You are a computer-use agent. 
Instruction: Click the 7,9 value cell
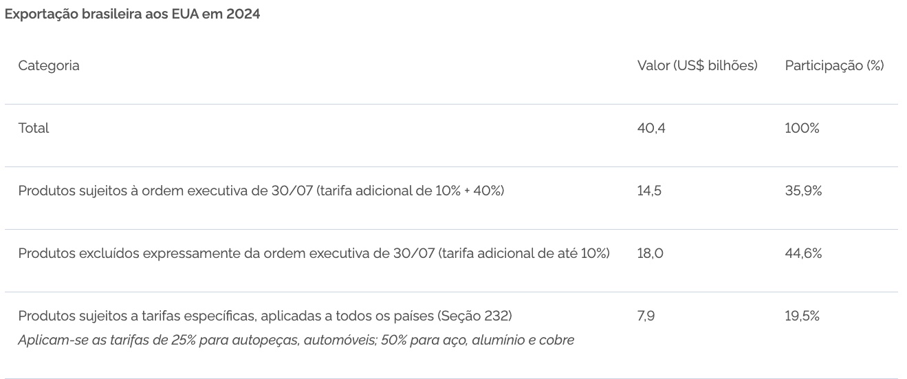pos(646,316)
